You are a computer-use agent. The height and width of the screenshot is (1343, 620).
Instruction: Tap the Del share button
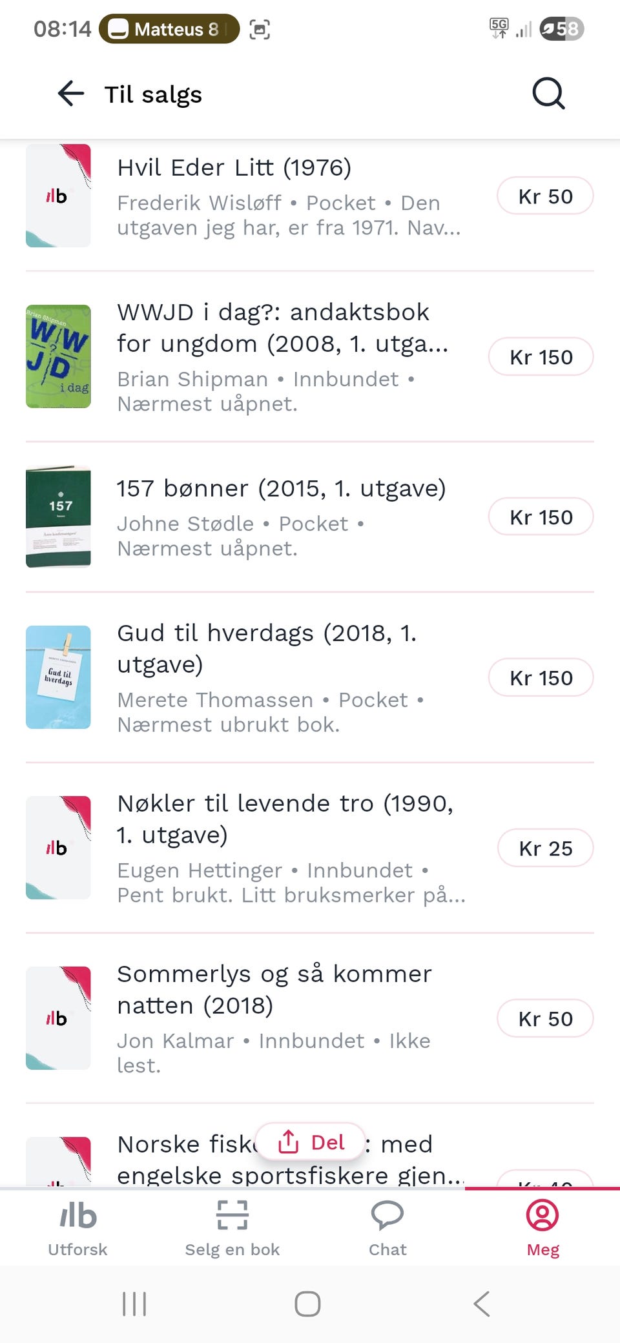(311, 1142)
